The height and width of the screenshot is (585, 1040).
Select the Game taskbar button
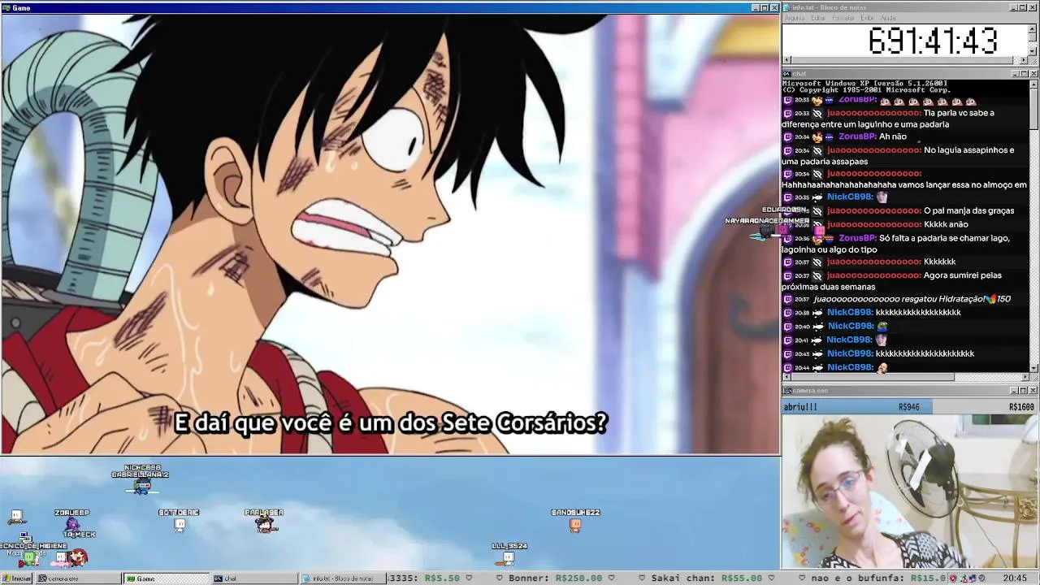click(x=166, y=578)
